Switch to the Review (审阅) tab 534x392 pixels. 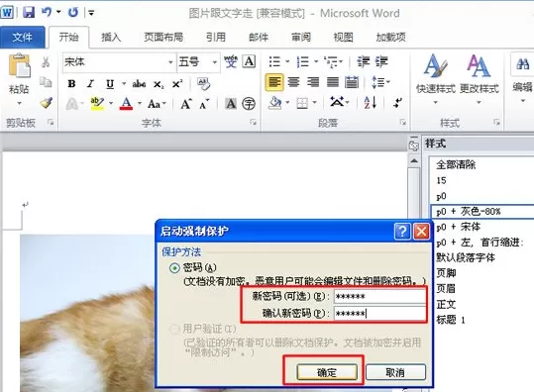click(301, 37)
